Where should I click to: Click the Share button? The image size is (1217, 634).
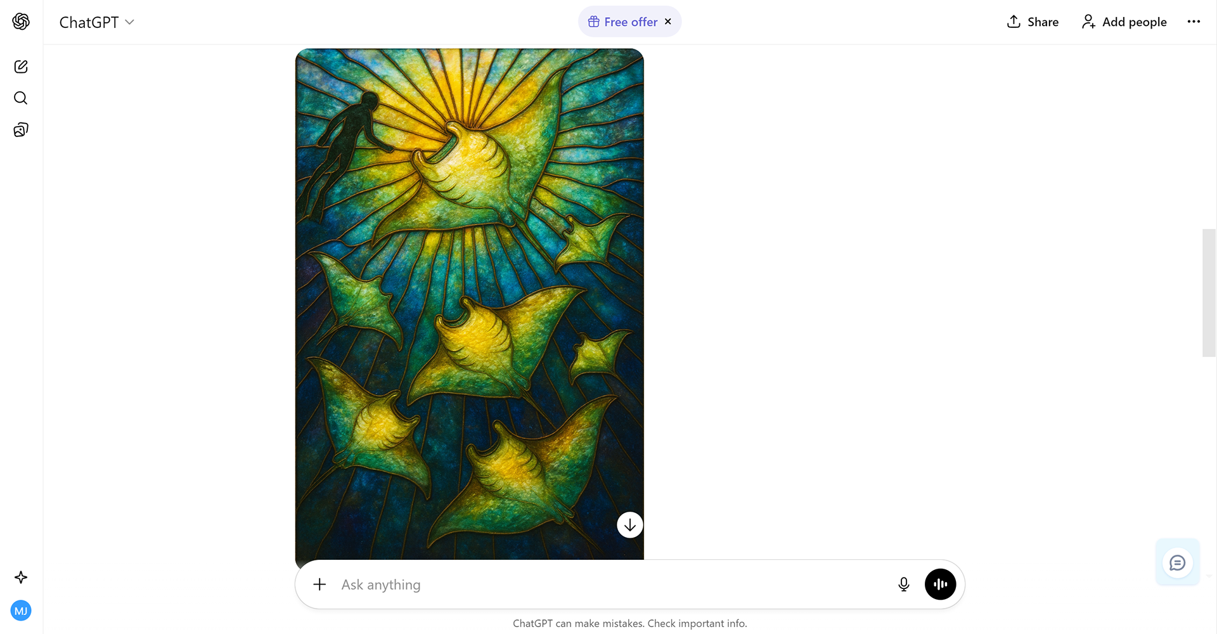coord(1033,22)
